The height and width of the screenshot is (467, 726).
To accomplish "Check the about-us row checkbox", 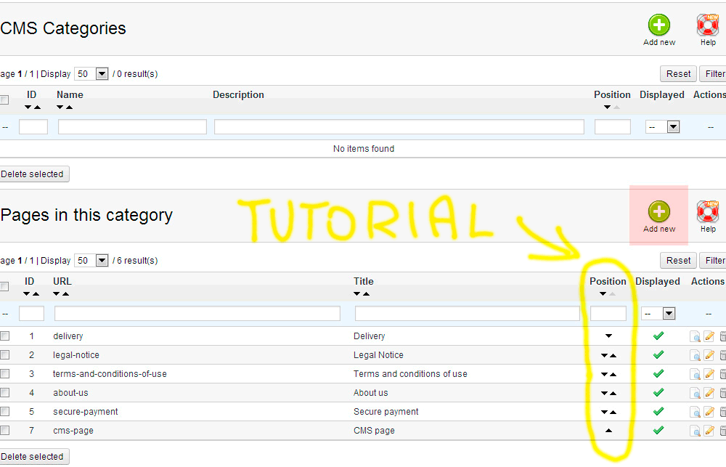I will [4, 392].
